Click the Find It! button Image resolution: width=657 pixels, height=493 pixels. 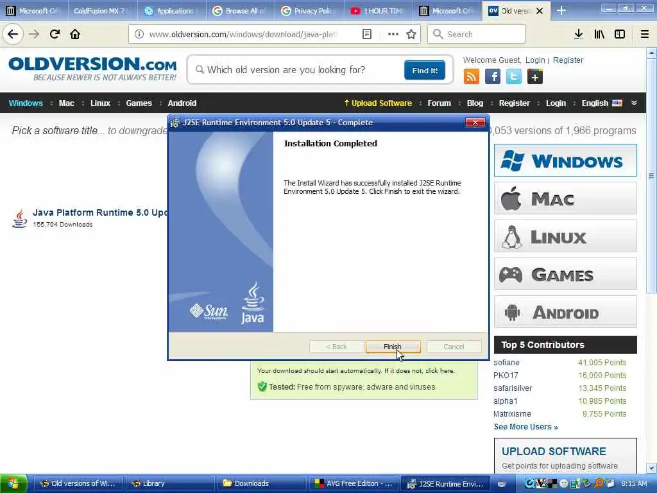(425, 70)
